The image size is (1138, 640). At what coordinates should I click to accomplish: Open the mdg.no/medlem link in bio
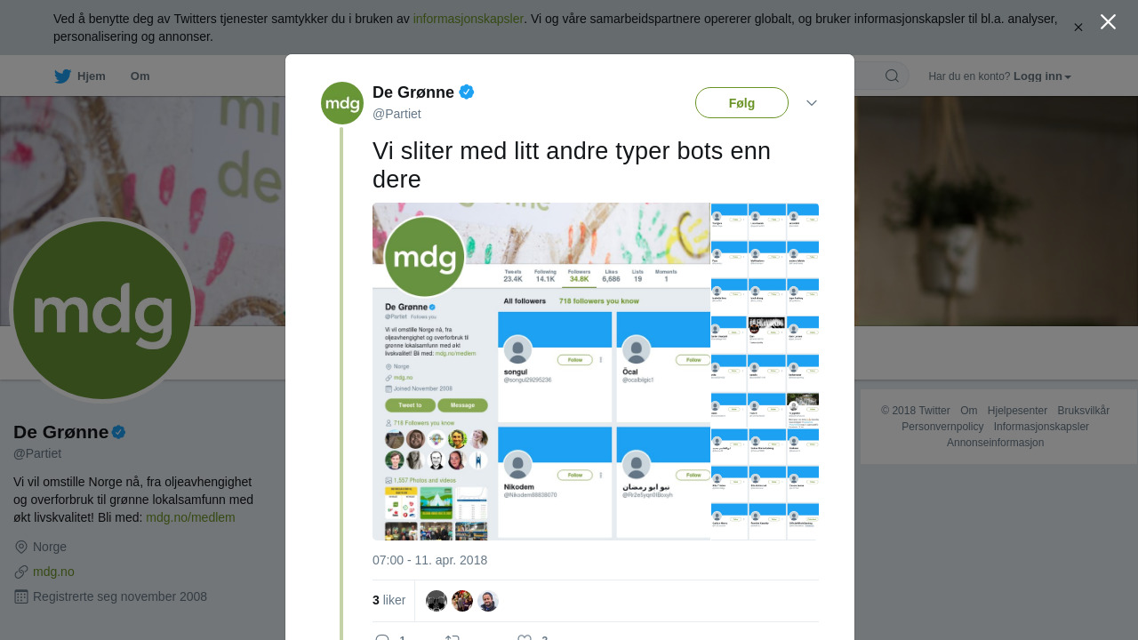[190, 517]
